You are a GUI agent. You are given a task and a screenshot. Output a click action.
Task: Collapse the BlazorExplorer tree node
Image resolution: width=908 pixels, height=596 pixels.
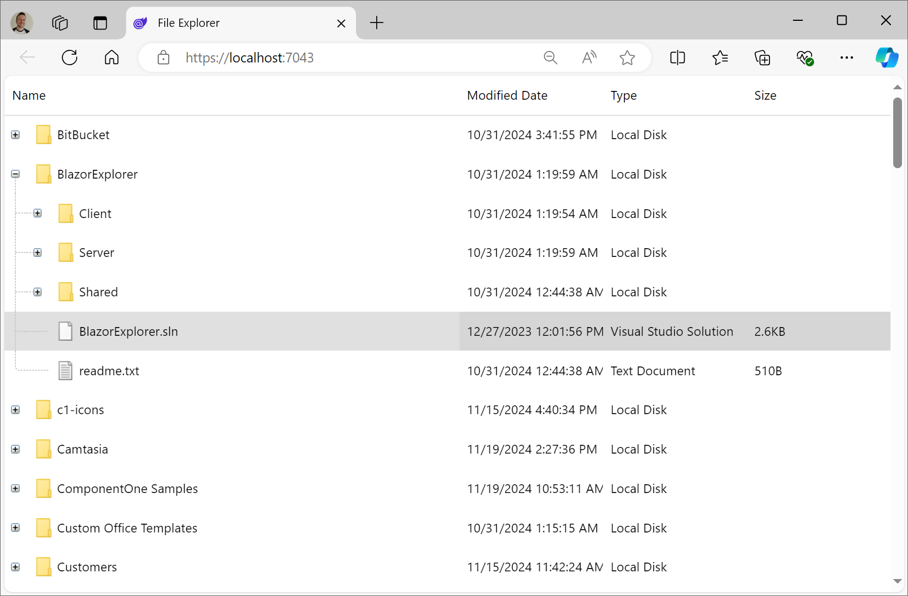point(15,174)
